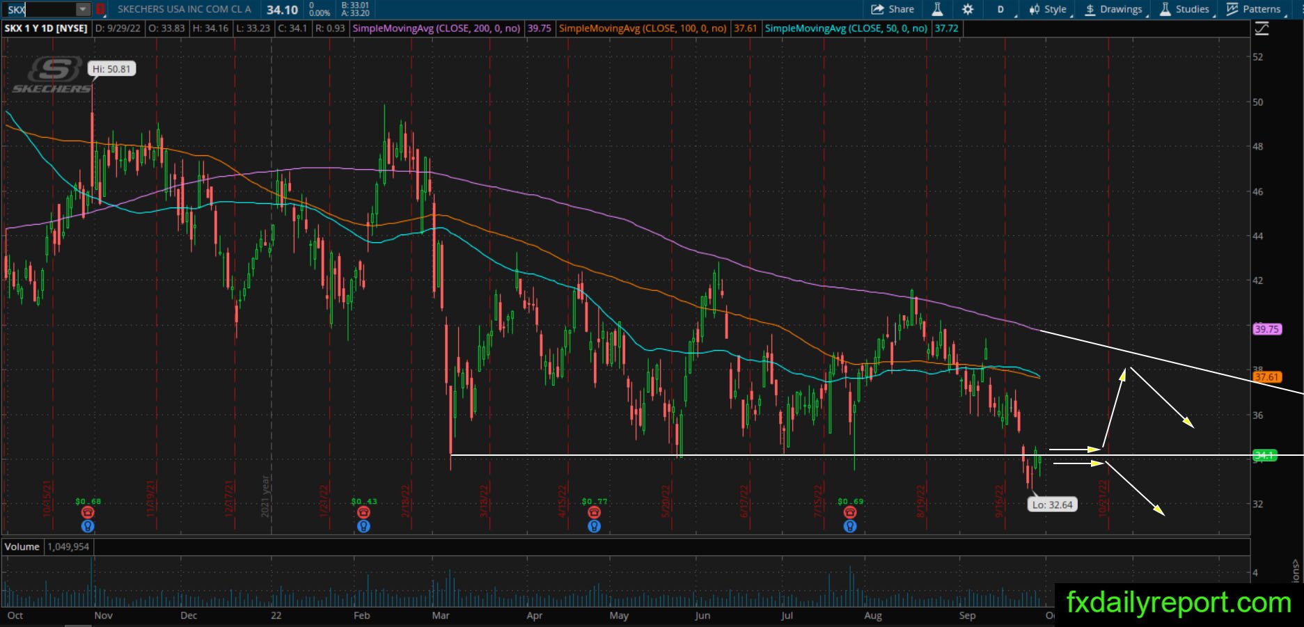Click the $0.68 earnings label
The width and height of the screenshot is (1304, 627).
(88, 501)
